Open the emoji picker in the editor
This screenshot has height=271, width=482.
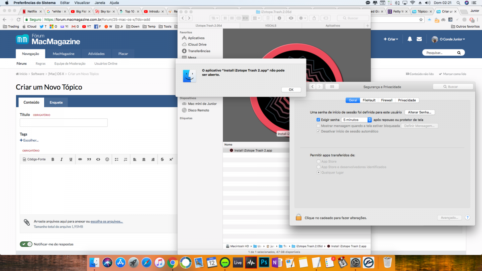pos(107,159)
